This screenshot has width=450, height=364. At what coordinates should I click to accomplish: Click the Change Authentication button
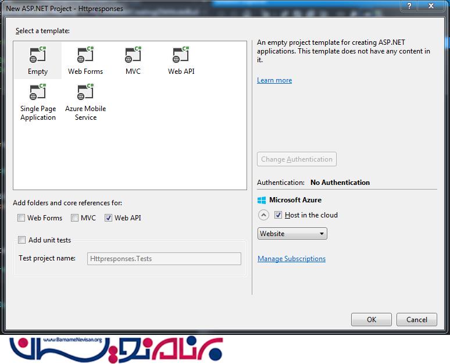[x=297, y=159]
